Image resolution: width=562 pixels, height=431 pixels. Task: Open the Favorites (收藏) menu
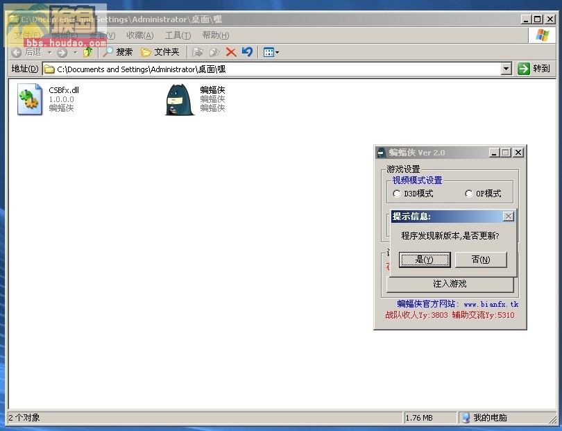[x=139, y=35]
